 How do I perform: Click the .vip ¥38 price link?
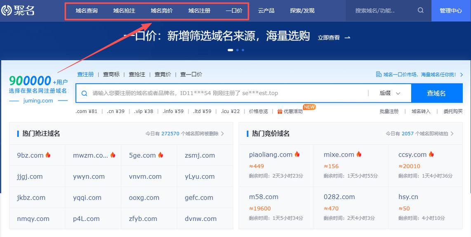(x=144, y=111)
